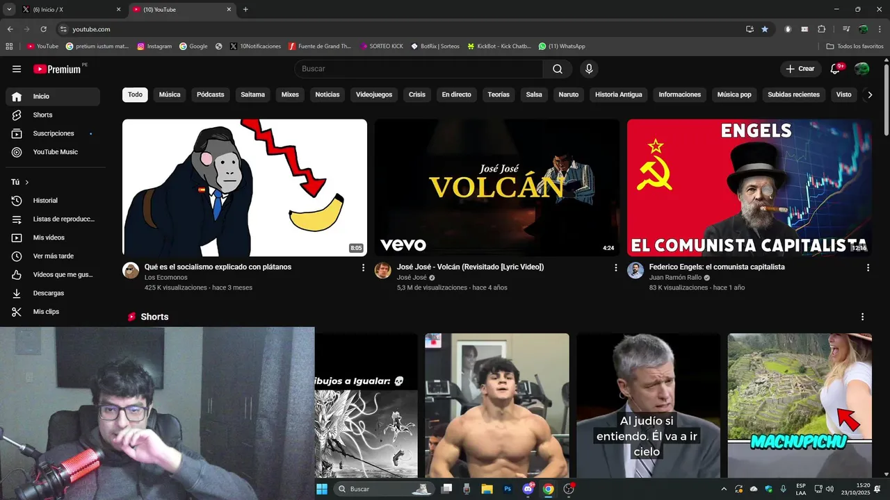Play the José José Volcán thumbnail

(x=497, y=187)
